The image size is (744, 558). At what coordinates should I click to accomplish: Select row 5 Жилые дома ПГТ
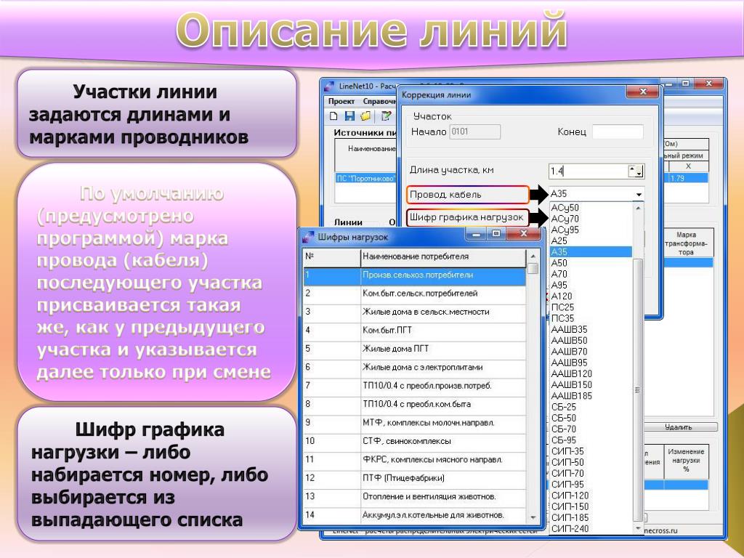coord(414,349)
